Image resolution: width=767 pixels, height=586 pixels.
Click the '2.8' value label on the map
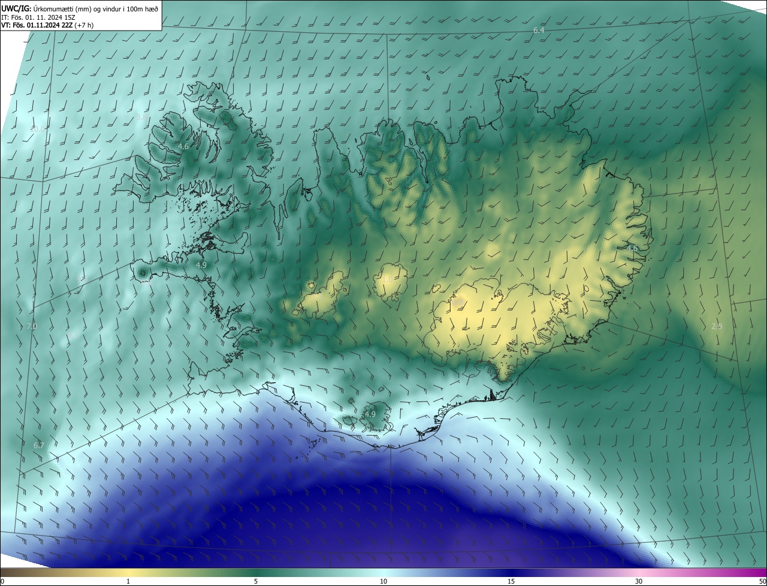[717, 326]
